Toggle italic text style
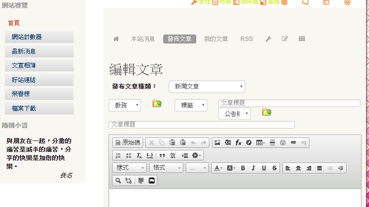Viewport: 369px width, 207px height. (253, 168)
